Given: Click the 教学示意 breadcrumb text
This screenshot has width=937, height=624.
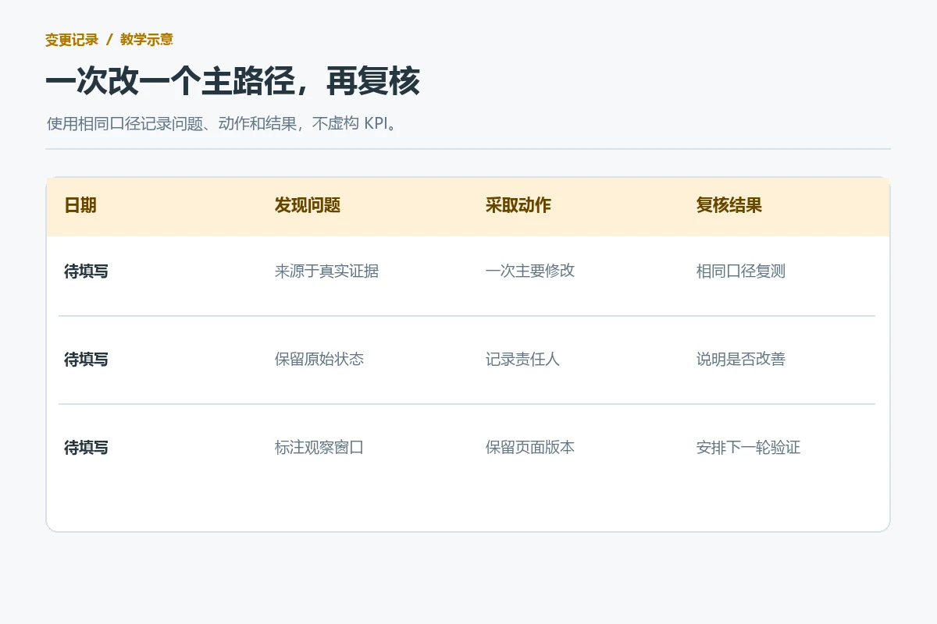Looking at the screenshot, I should (x=147, y=40).
